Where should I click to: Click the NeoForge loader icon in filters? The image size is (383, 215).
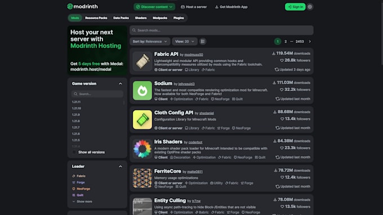pos(74,189)
